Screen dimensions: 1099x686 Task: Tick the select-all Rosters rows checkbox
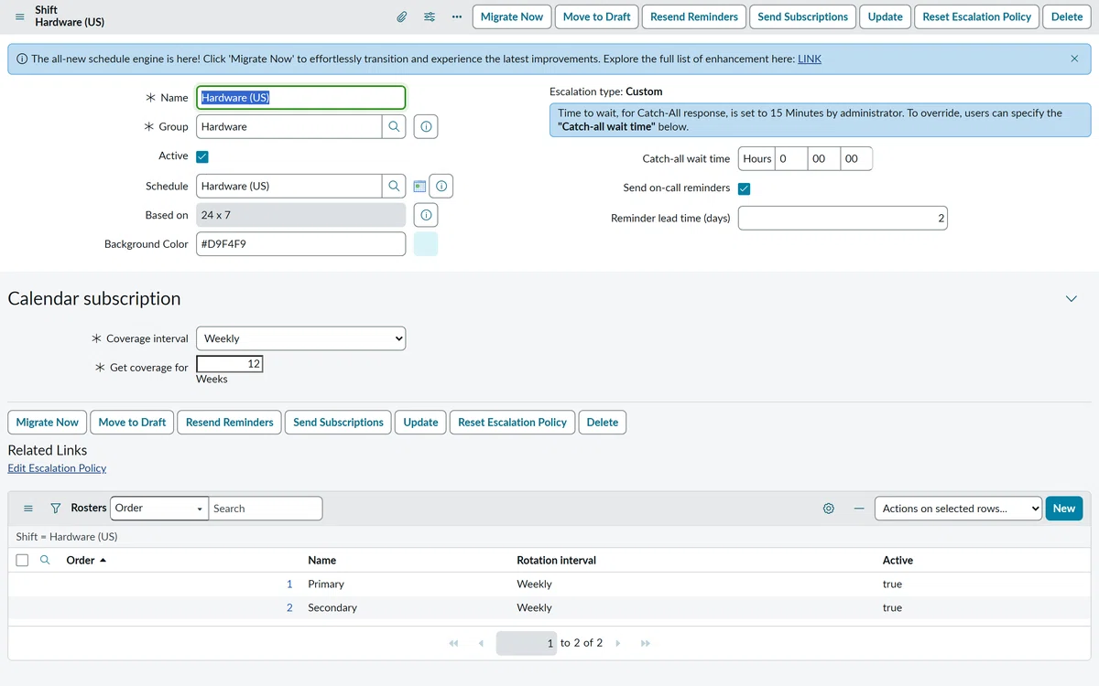coord(23,560)
